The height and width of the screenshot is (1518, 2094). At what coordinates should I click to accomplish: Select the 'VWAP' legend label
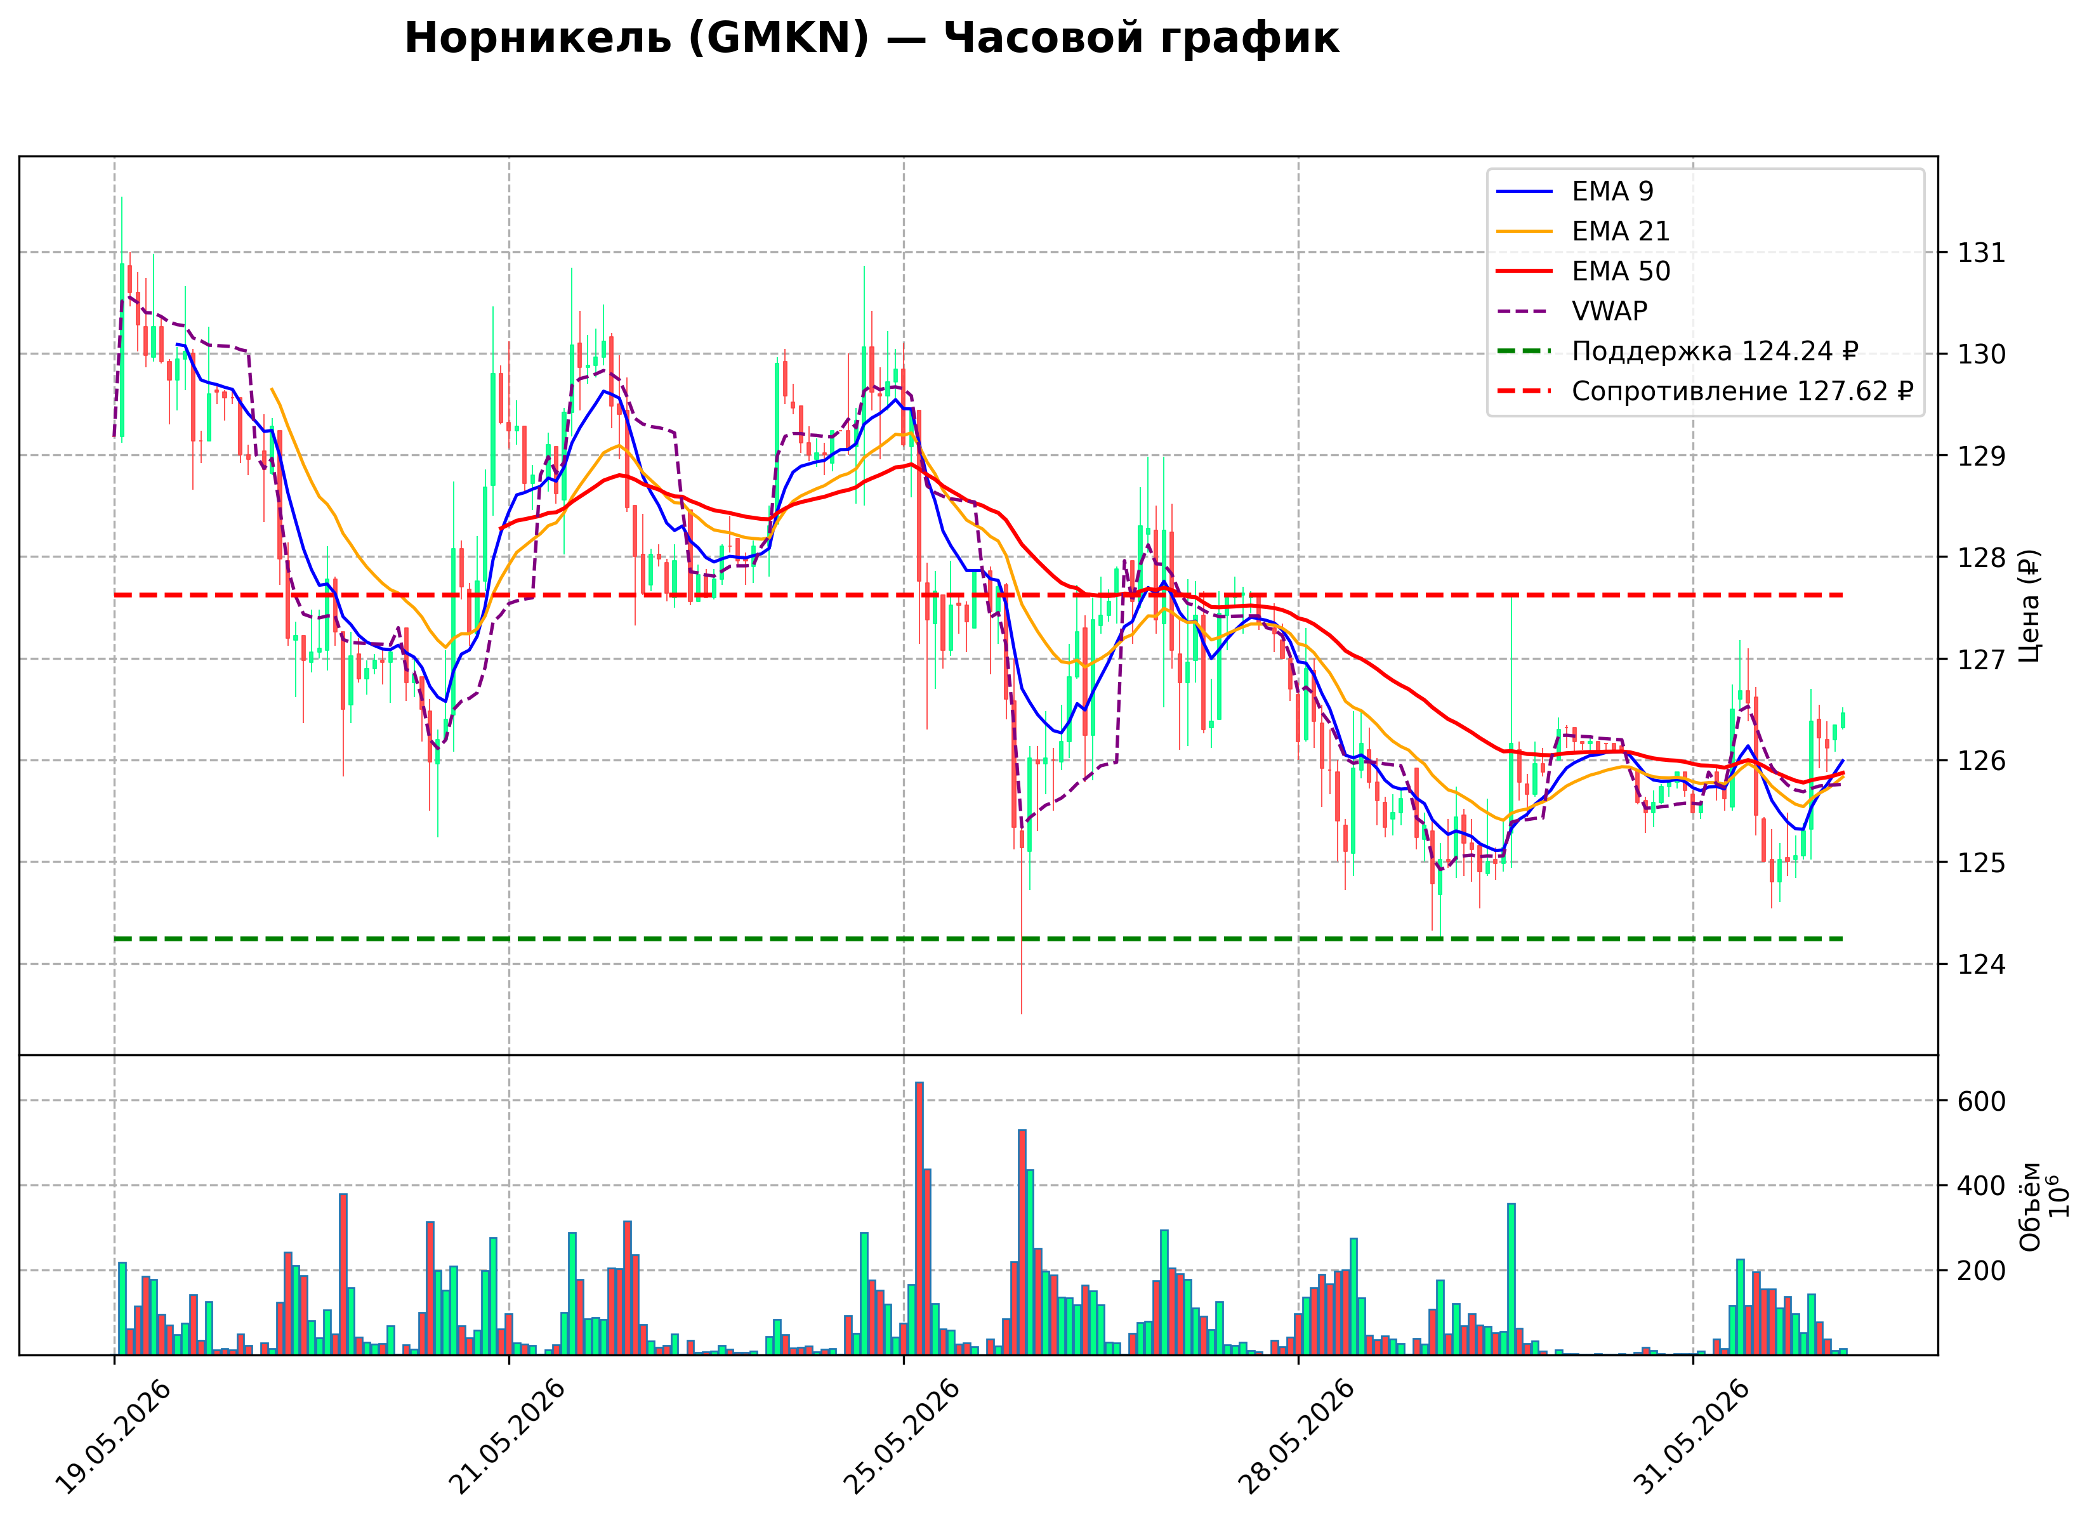(1609, 311)
